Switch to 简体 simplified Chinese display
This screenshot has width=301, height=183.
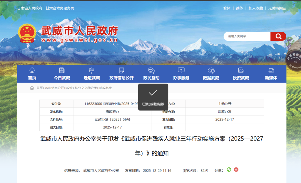(239, 8)
